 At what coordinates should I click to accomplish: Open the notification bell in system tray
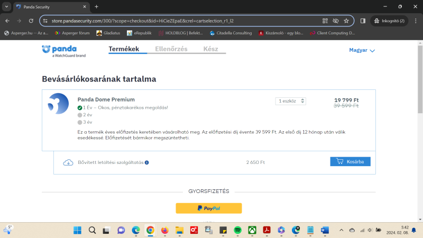[x=414, y=230]
